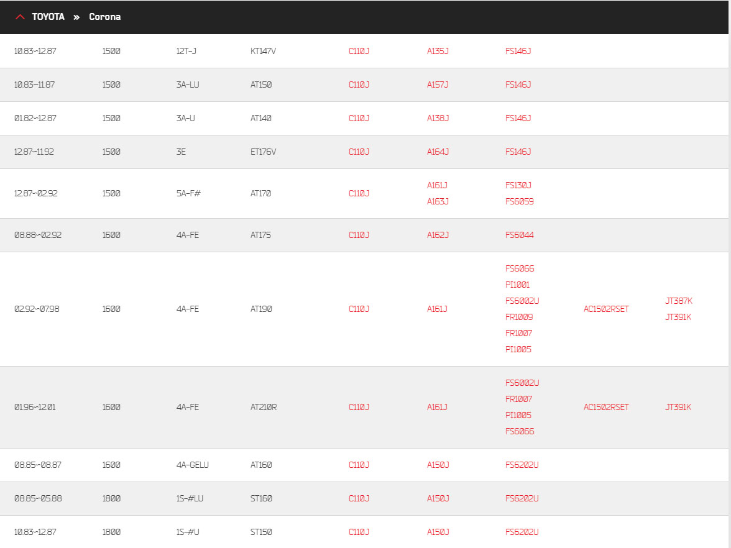Select engine code 3A-LU cell
731x548 pixels.
pos(188,84)
